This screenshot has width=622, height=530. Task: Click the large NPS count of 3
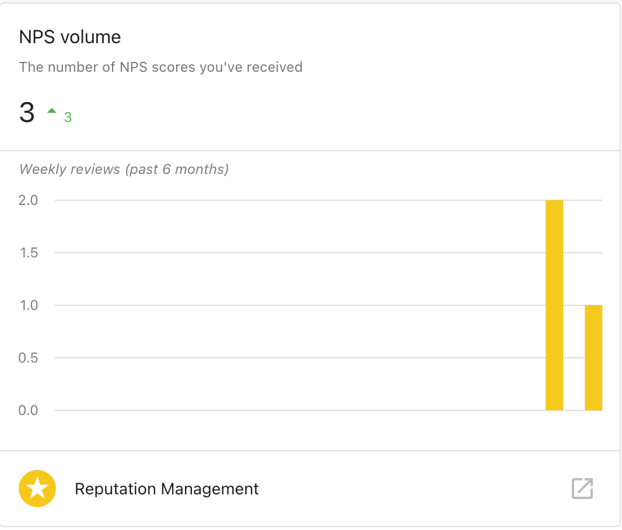pyautogui.click(x=27, y=112)
